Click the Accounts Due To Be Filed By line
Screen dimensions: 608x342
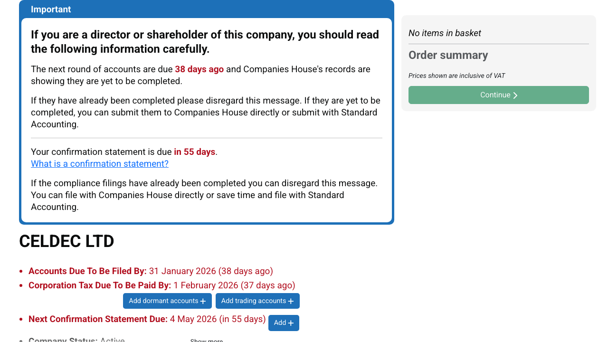coord(151,271)
